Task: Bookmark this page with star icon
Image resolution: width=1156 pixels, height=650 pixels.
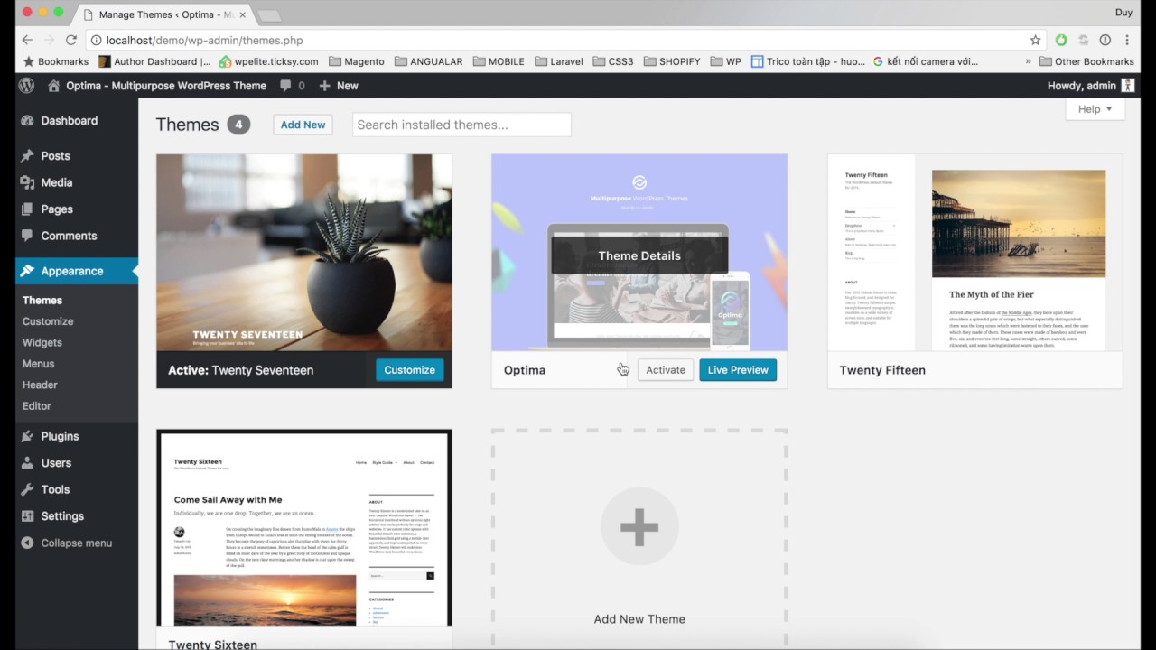Action: pos(1035,40)
